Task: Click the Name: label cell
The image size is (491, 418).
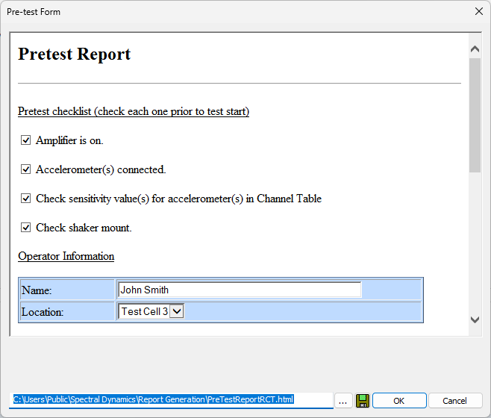Action: tap(67, 290)
